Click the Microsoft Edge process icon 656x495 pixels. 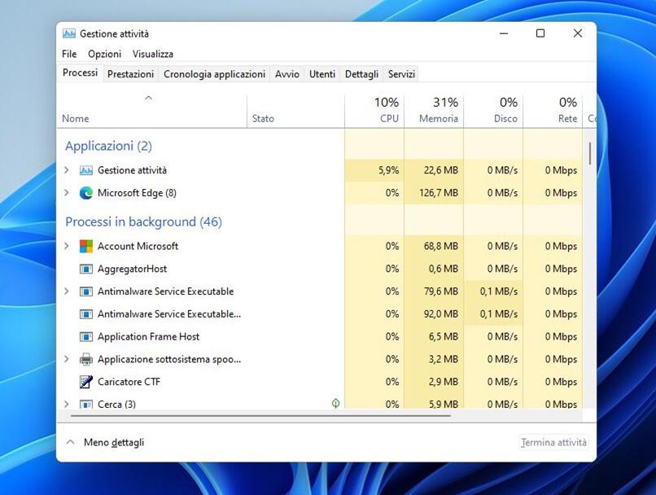[85, 193]
